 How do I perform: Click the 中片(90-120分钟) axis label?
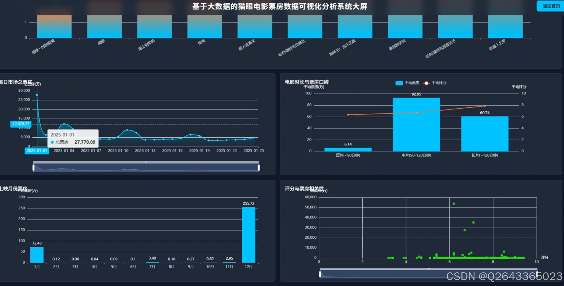coord(416,155)
